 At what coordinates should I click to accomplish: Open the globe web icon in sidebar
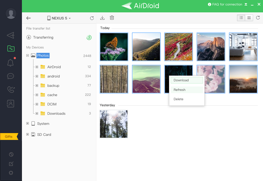pyautogui.click(x=11, y=154)
